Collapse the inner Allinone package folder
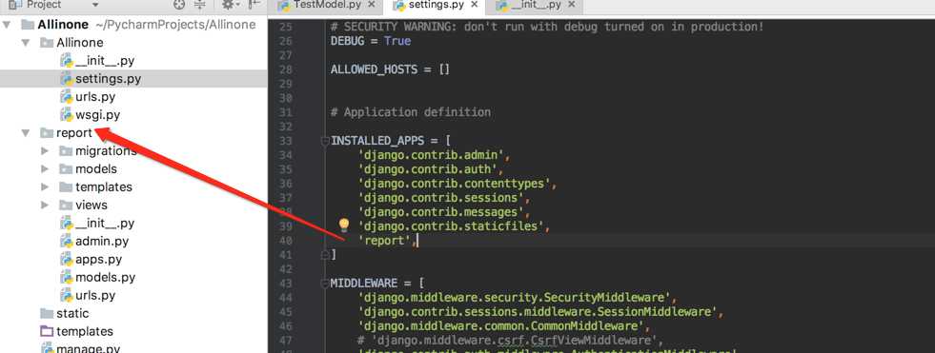 26,43
